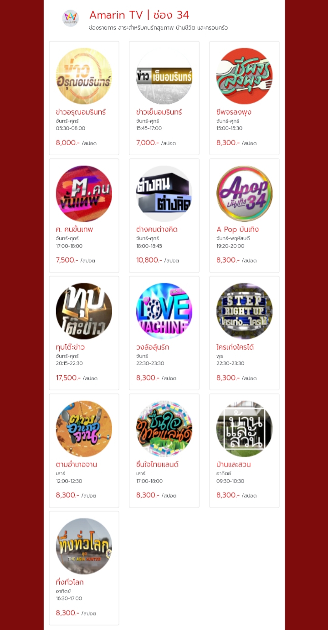328x630 pixels.
Task: Choose the ต. คนขั้นเทพ show logo
Action: point(84,194)
